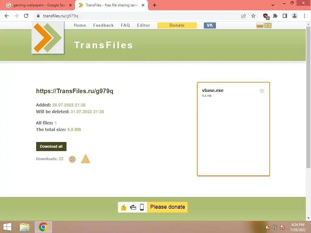
Task: Click the share page icon in address bar
Action: point(244,16)
